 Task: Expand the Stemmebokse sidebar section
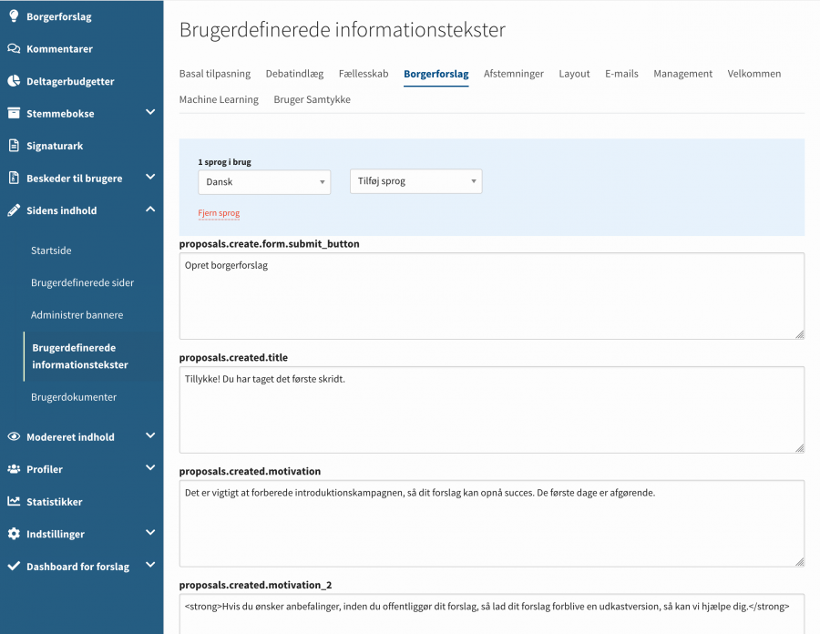(x=150, y=113)
